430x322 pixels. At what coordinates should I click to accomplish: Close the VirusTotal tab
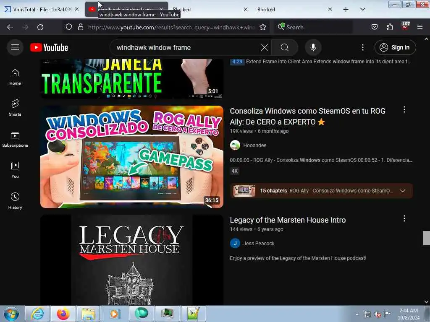click(77, 10)
